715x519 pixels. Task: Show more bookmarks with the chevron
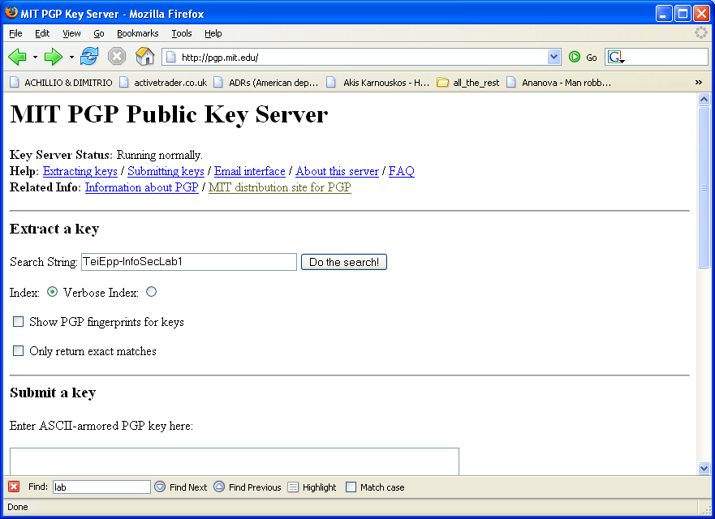(698, 83)
